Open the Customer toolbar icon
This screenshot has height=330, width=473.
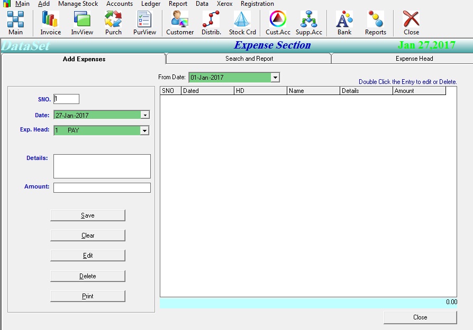coord(180,23)
